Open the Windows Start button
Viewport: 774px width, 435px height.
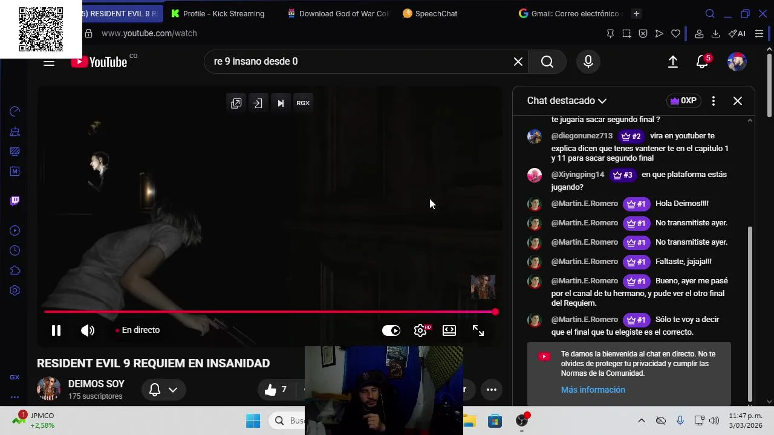pos(253,420)
